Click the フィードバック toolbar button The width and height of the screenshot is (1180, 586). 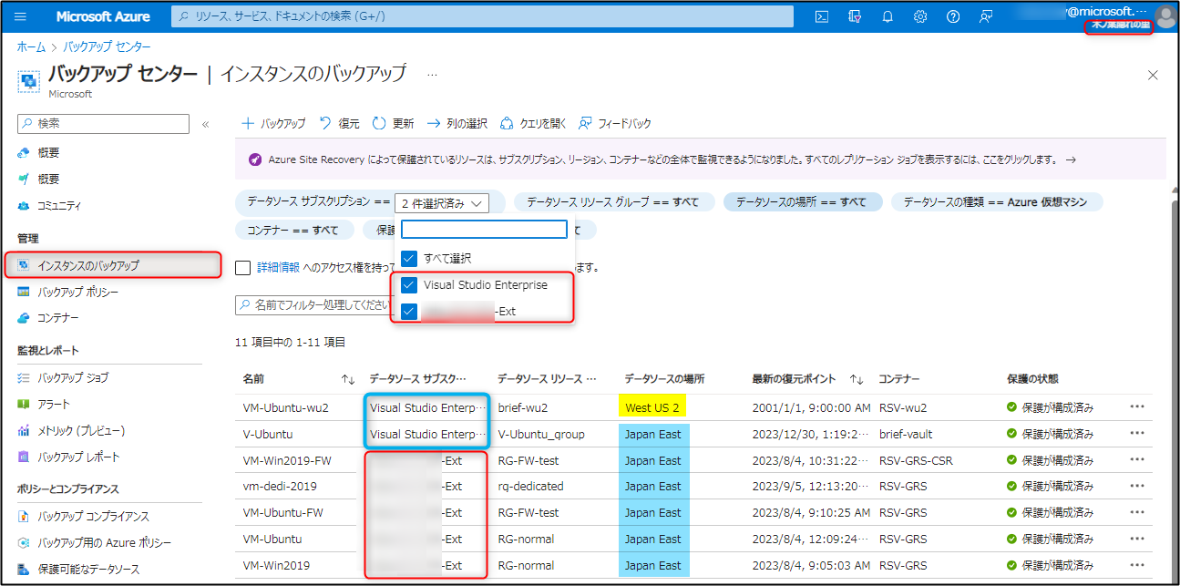pyautogui.click(x=615, y=123)
